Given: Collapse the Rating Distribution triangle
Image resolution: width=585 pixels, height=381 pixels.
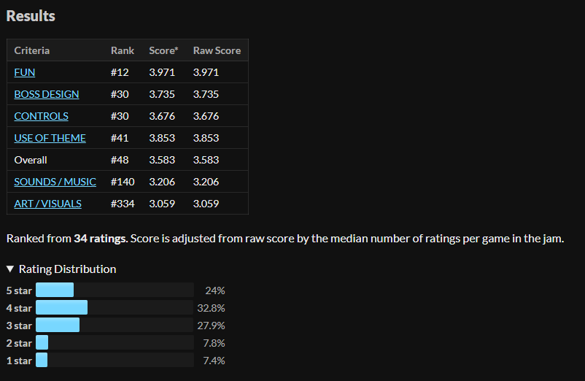Looking at the screenshot, I should [x=10, y=269].
